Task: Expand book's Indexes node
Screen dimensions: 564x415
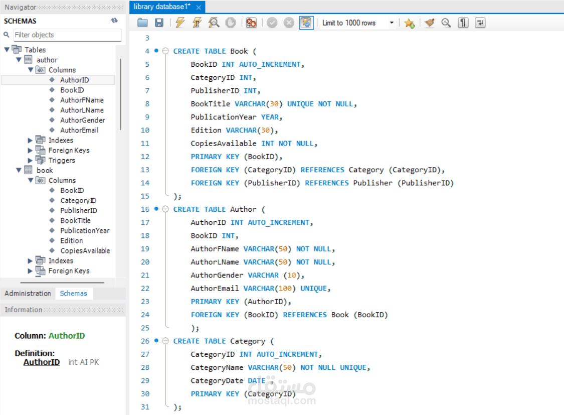Action: pyautogui.click(x=30, y=261)
